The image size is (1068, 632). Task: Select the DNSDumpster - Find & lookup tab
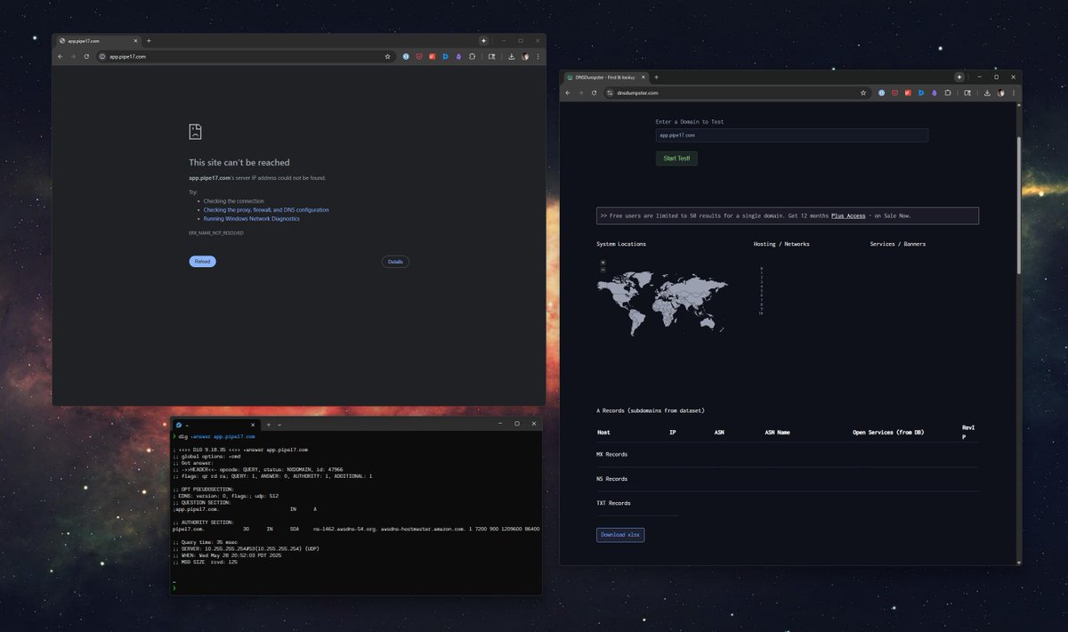click(607, 77)
